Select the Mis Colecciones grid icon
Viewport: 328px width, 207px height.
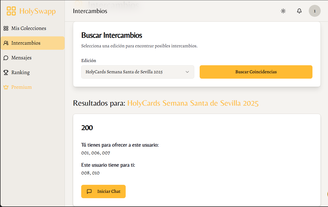point(6,28)
